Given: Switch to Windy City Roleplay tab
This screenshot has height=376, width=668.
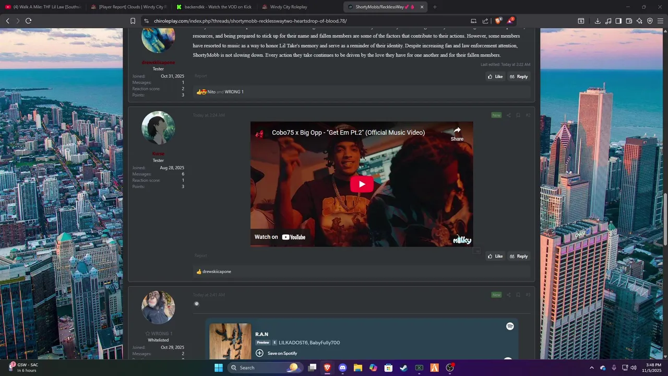Looking at the screenshot, I should click(x=300, y=7).
